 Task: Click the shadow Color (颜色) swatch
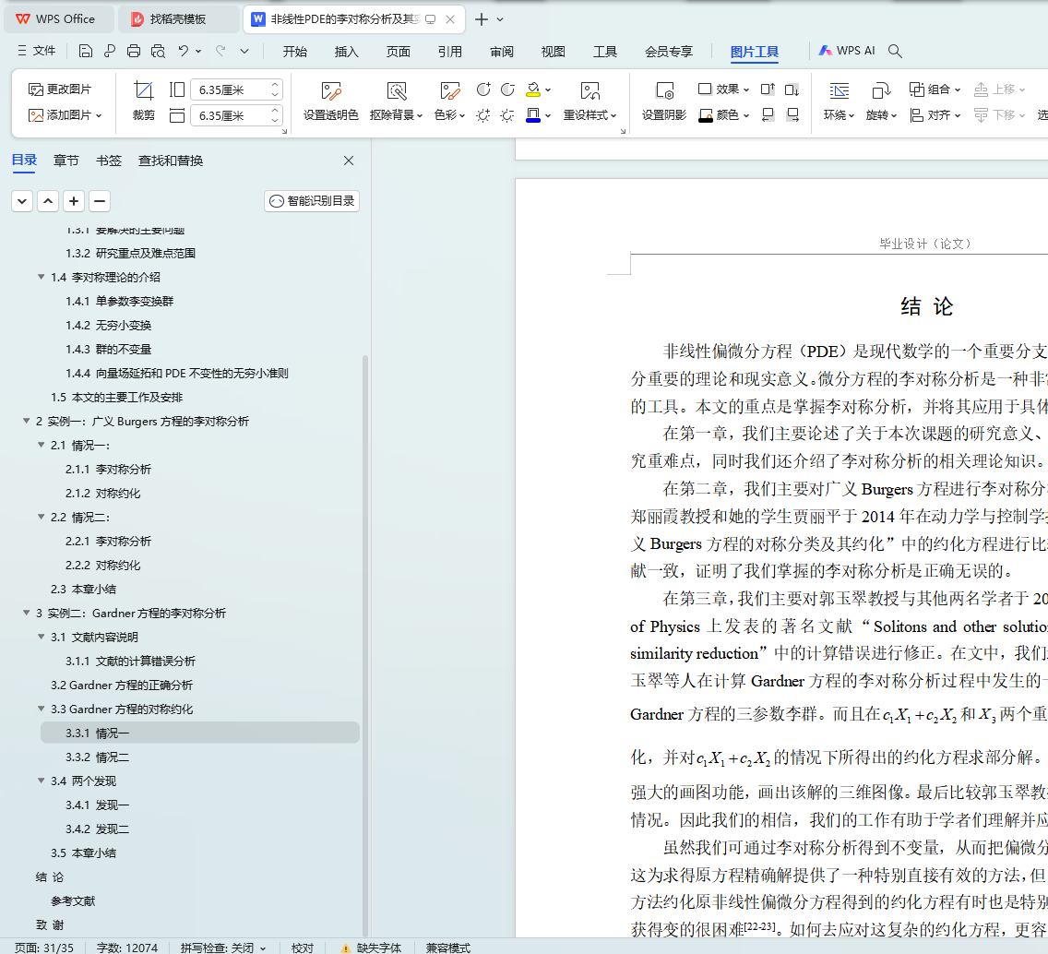click(706, 115)
